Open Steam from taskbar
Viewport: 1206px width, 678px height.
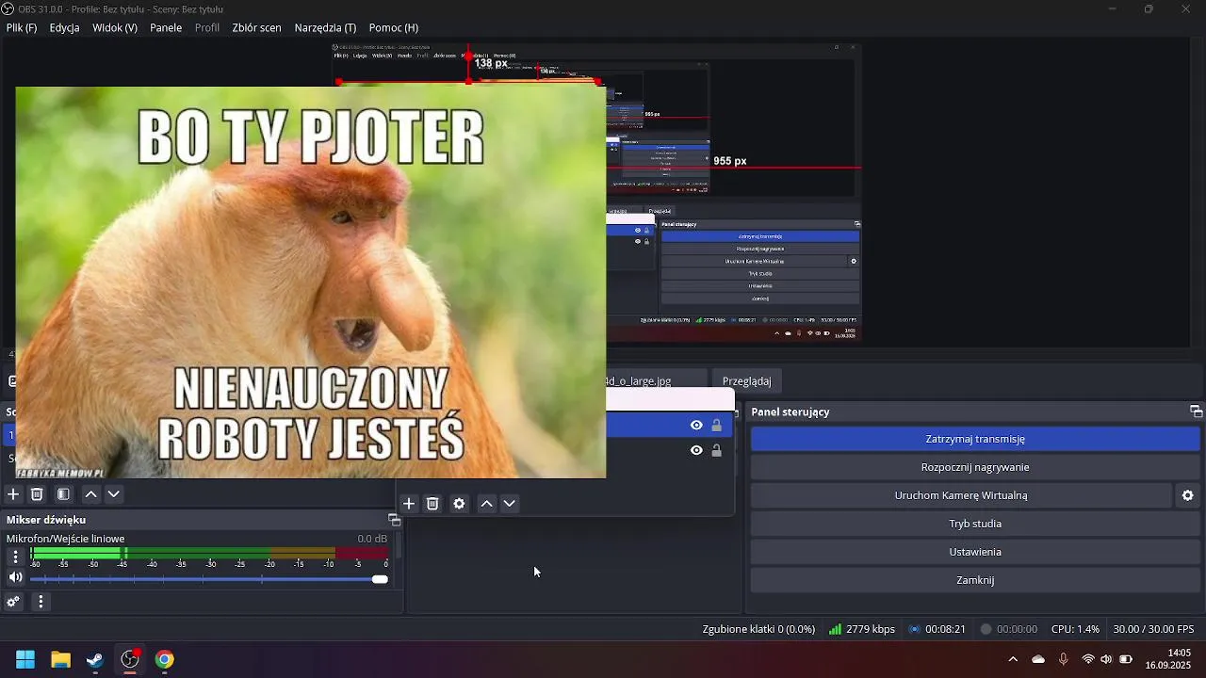[95, 660]
